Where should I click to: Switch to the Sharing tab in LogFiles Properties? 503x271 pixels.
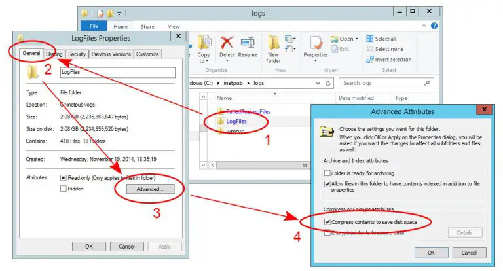[x=54, y=54]
